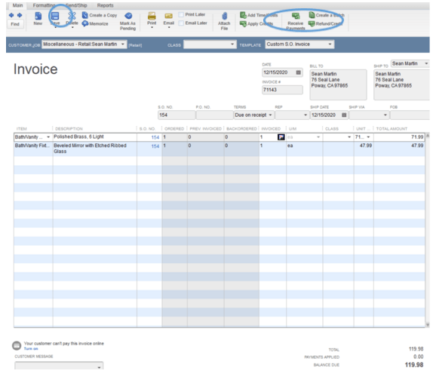Click the P.O. No. field

tap(214, 115)
